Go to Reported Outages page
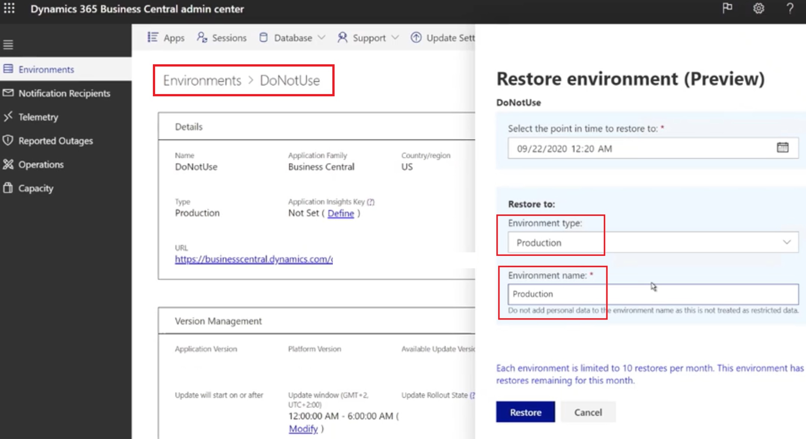The width and height of the screenshot is (806, 439). (56, 141)
